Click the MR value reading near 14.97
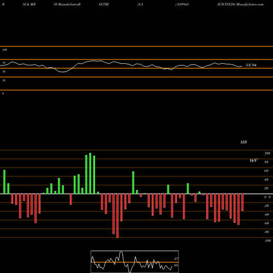 [x=254, y=161]
